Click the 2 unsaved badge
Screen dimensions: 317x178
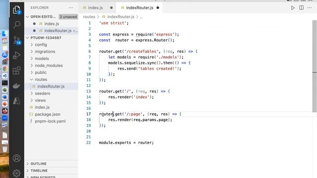pos(68,17)
